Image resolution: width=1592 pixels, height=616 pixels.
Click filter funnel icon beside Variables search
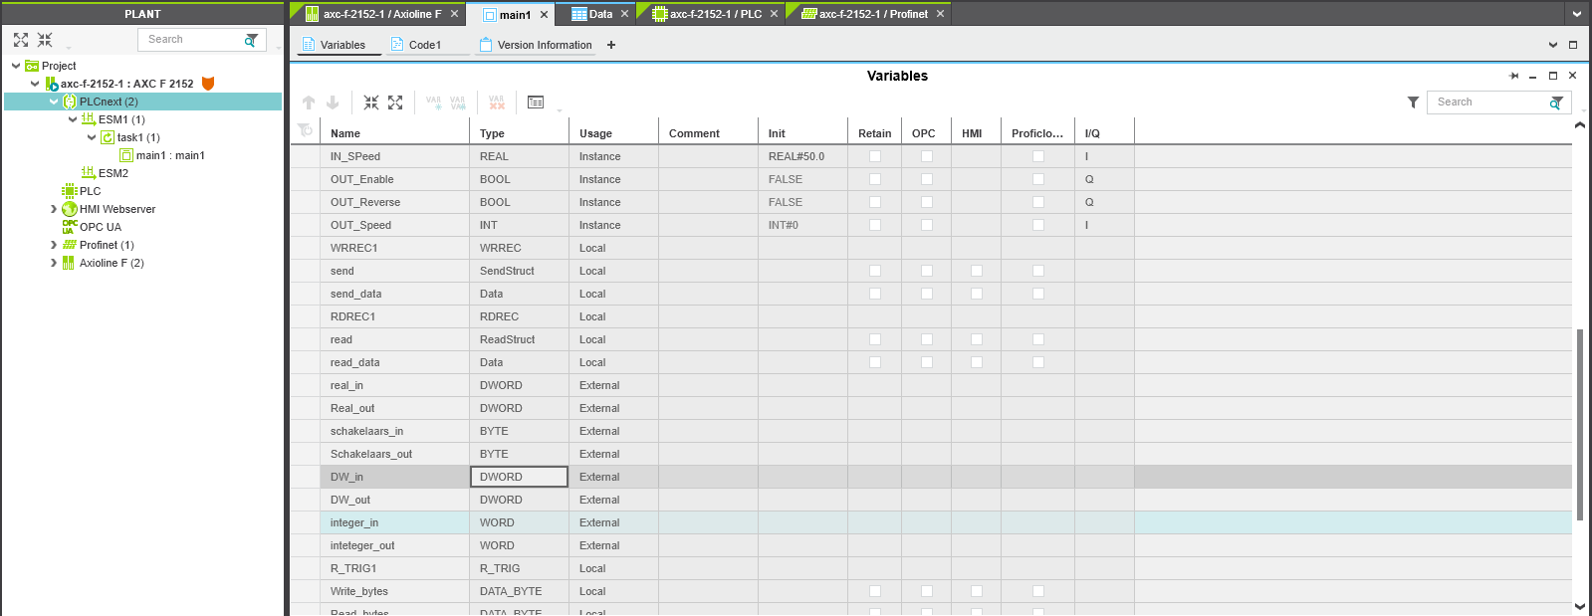pyautogui.click(x=1413, y=103)
